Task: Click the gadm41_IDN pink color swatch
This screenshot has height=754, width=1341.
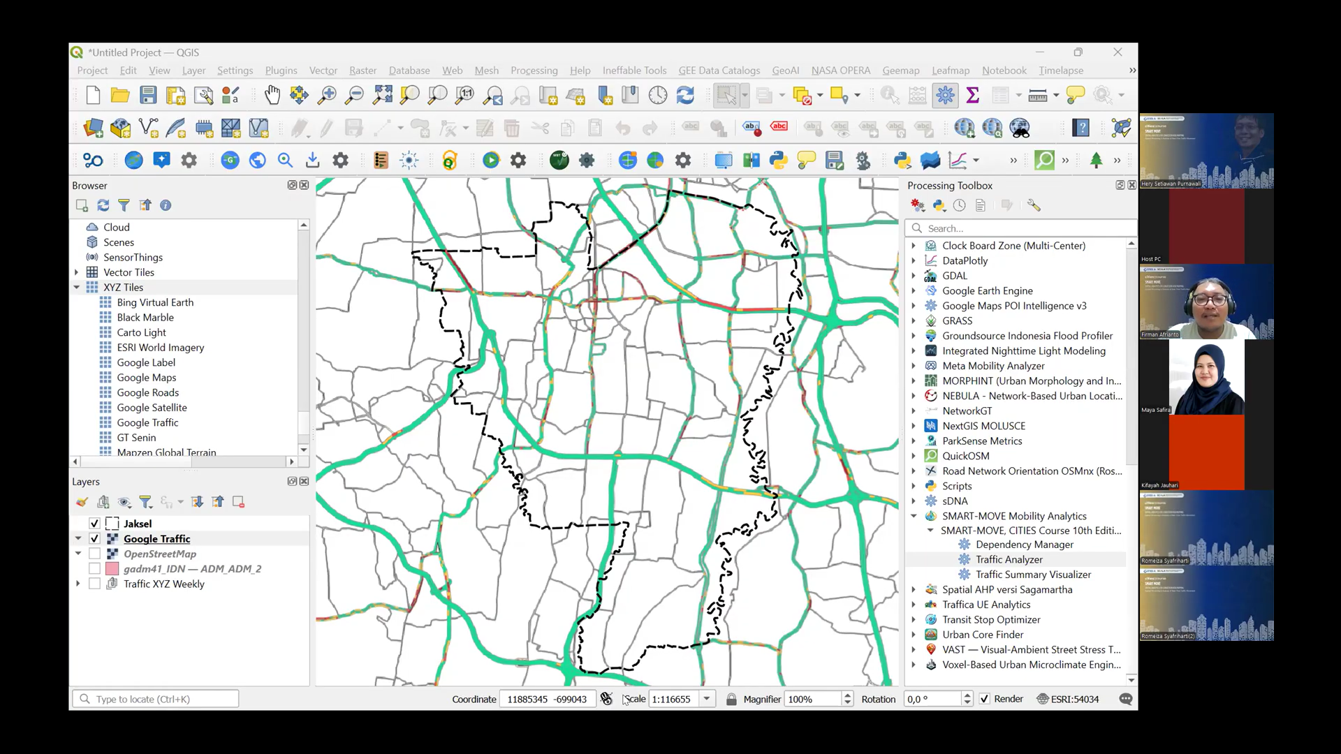Action: point(112,569)
